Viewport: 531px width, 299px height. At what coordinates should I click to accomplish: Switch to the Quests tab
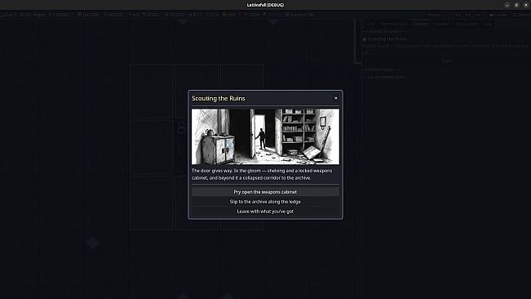(420, 24)
